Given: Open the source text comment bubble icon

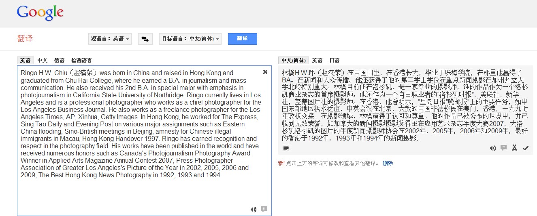Looking at the screenshot, I should point(264,209).
